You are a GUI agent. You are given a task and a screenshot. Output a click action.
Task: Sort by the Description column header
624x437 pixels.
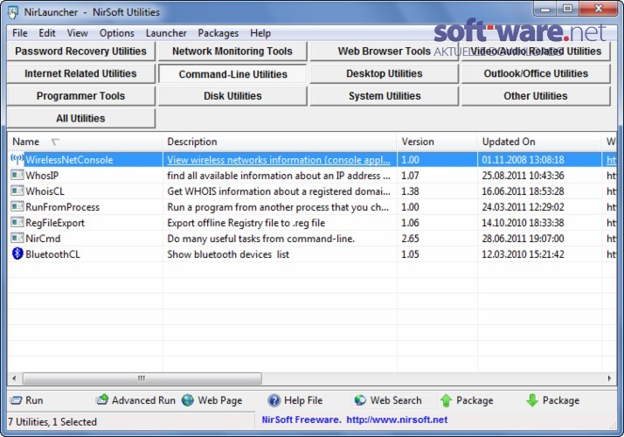click(x=280, y=142)
